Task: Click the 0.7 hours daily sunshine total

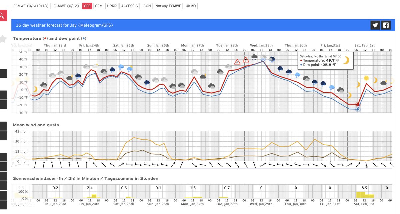Action: point(227,188)
